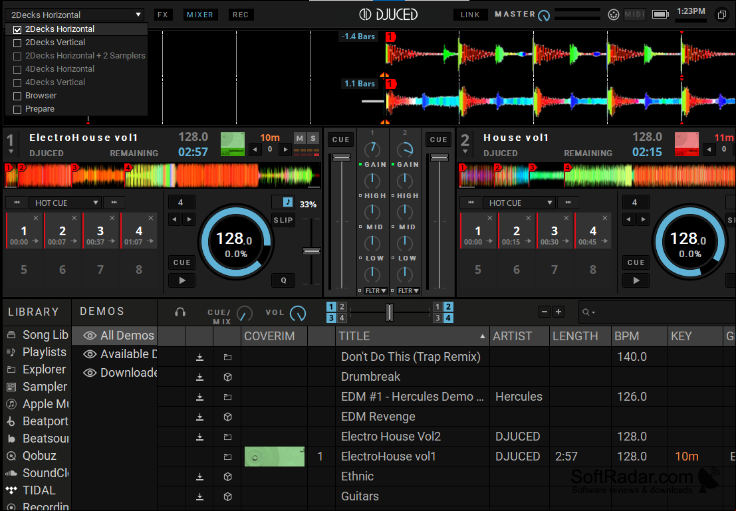Open the channel 2 FLTR dropdown
Screen dimensions: 736x511
(x=408, y=291)
